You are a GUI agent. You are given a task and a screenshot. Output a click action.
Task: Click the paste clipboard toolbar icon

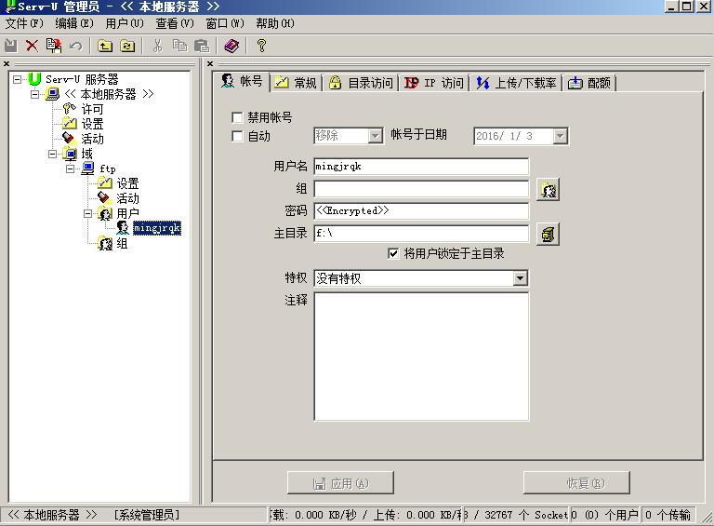click(x=201, y=46)
